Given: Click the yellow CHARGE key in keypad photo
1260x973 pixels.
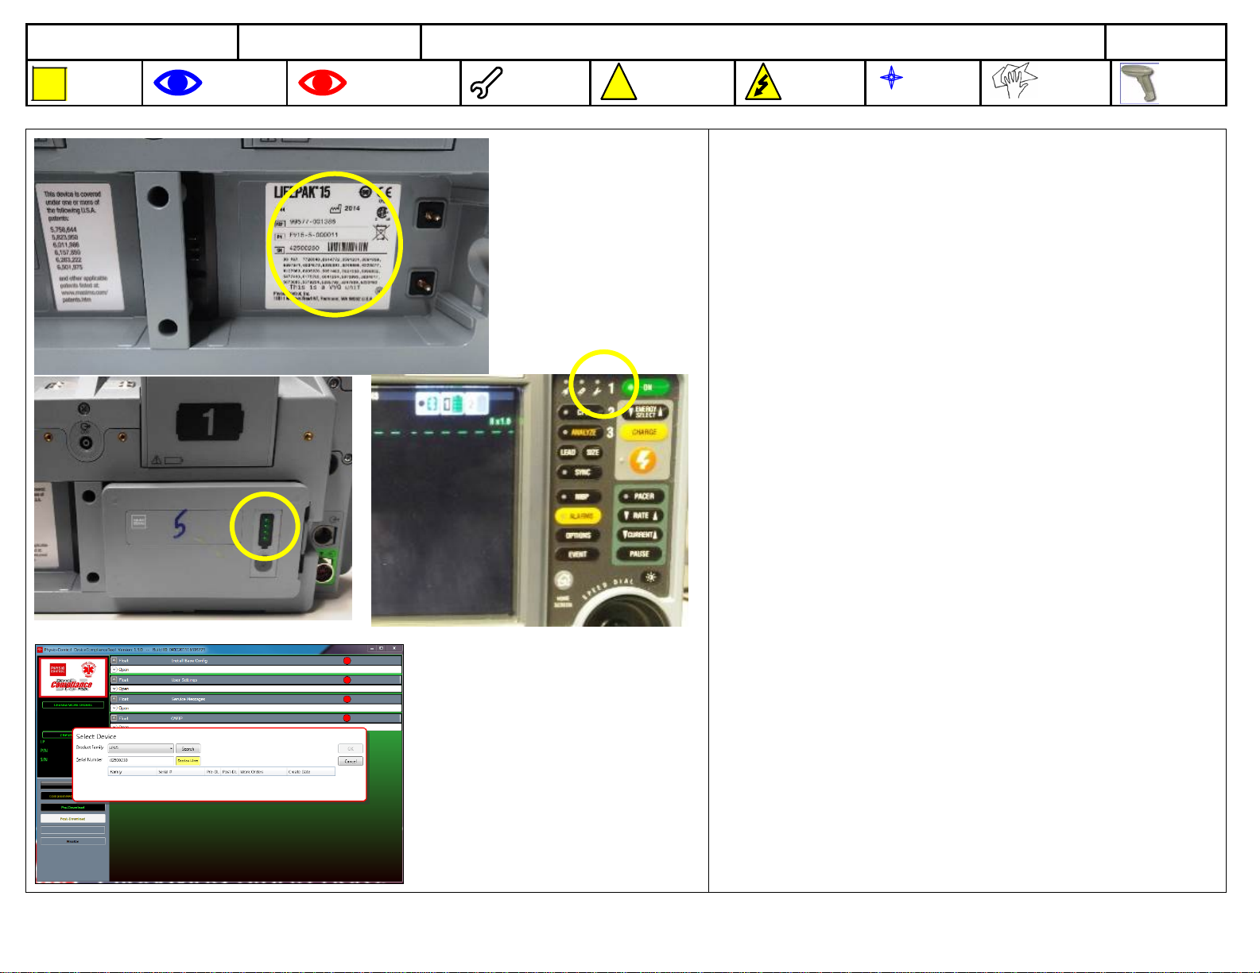Looking at the screenshot, I should (645, 432).
